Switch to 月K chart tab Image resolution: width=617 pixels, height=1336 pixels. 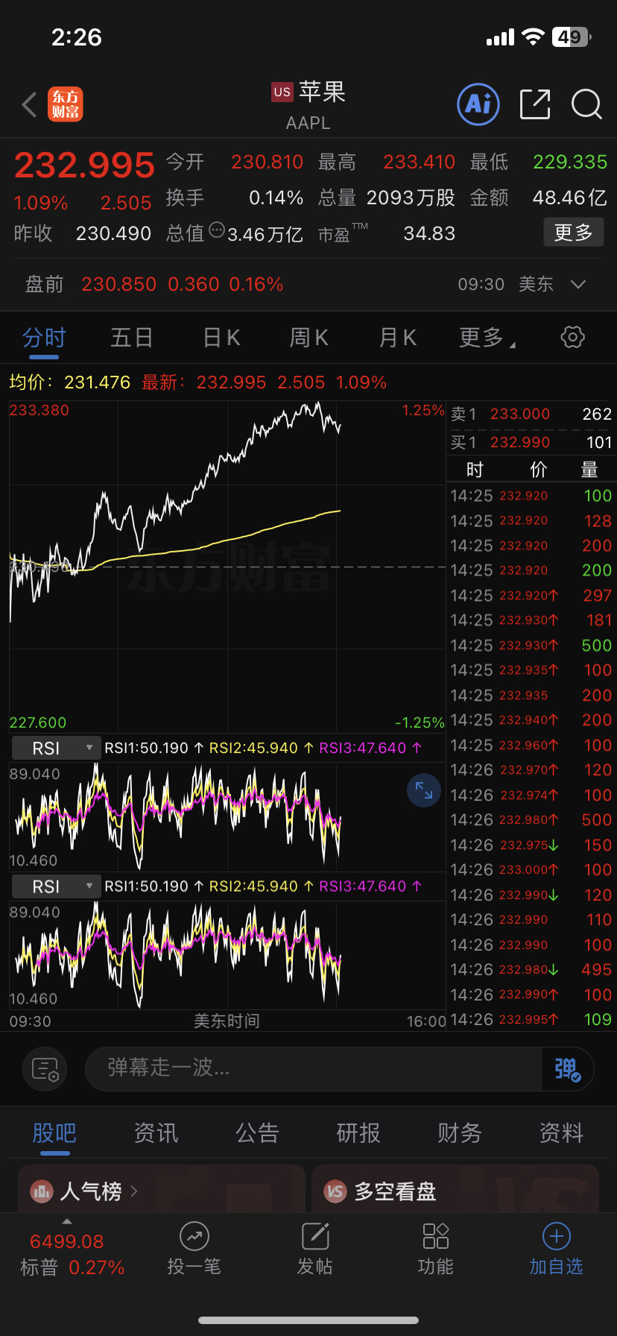[x=398, y=338]
